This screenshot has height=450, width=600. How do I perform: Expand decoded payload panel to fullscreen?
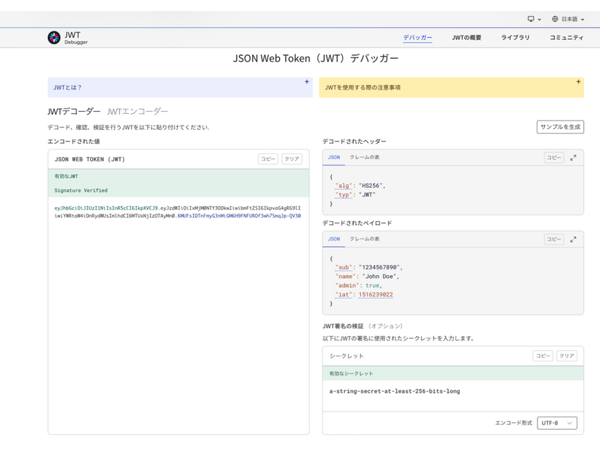pyautogui.click(x=575, y=238)
